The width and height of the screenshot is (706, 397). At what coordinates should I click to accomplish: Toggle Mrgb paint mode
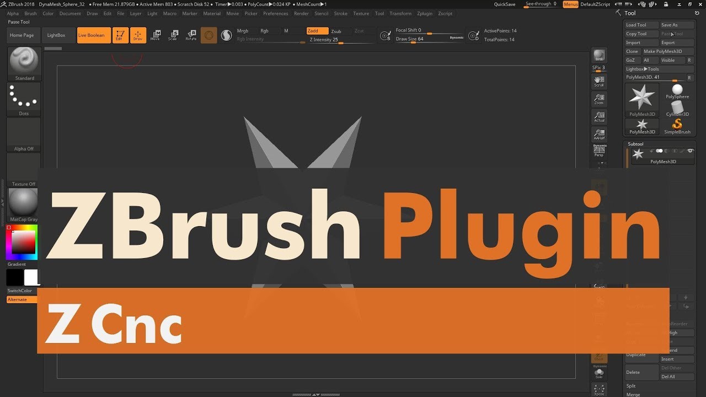tap(246, 31)
